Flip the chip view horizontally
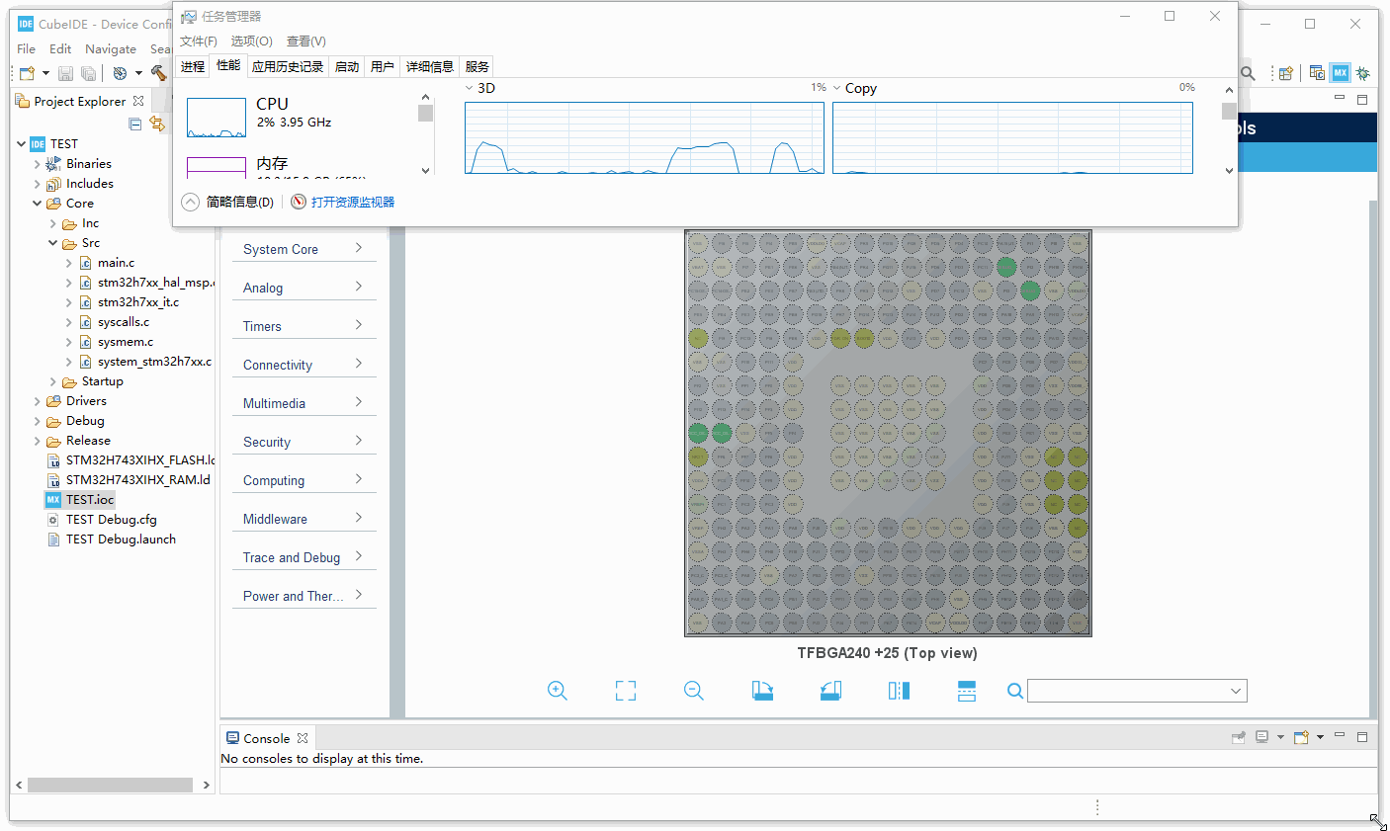1390x831 pixels. point(899,691)
